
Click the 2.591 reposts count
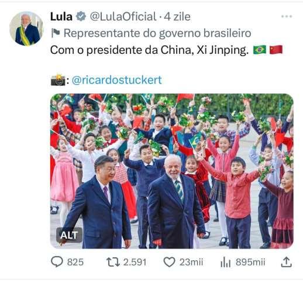point(135,262)
